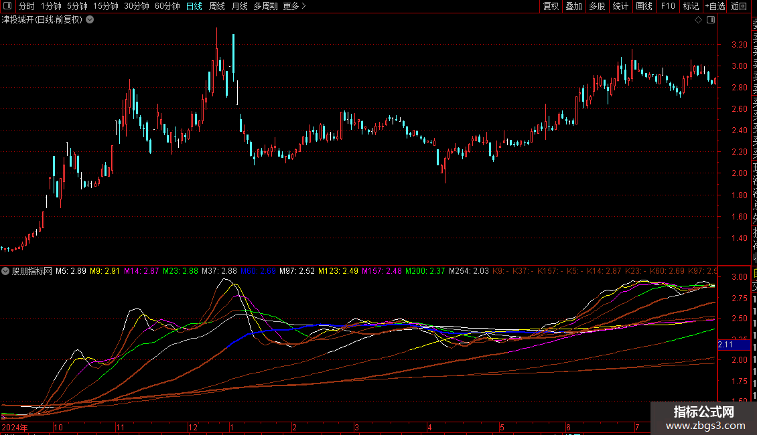Open dropdown beside 津投城开 chart title

pos(90,20)
